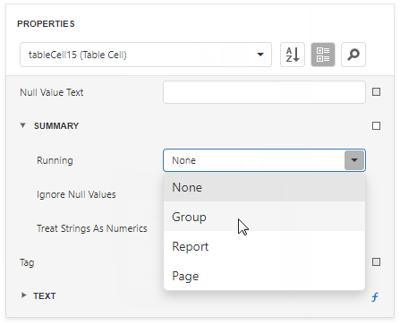This screenshot has height=325, width=400.
Task: Click the square marker beside SUMMARY
Action: click(376, 125)
